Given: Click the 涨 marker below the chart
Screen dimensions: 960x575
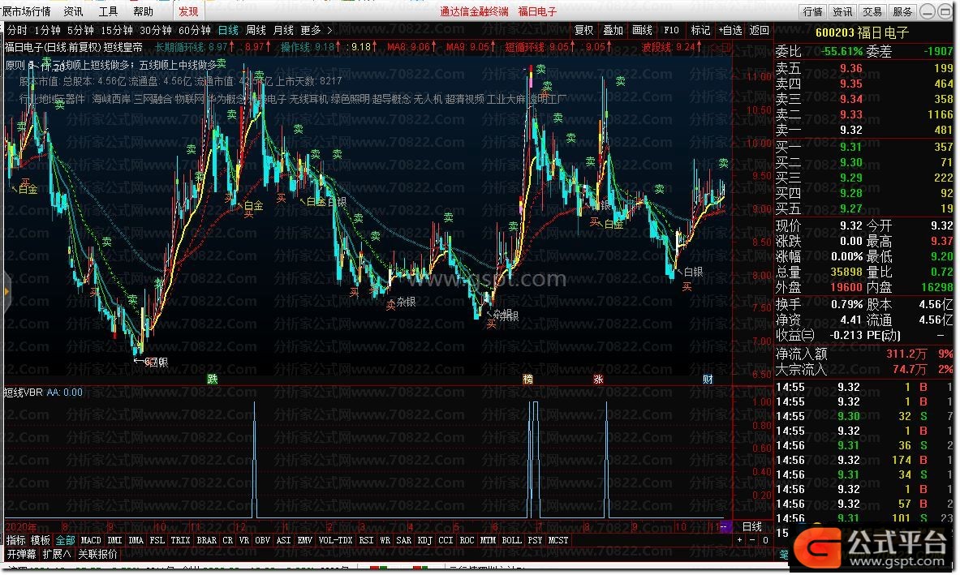Looking at the screenshot, I should tap(598, 380).
